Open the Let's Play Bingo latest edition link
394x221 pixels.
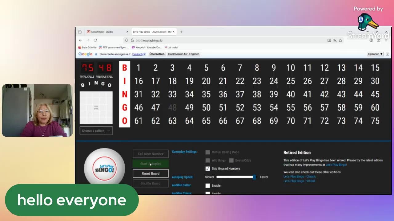click(x=336, y=165)
